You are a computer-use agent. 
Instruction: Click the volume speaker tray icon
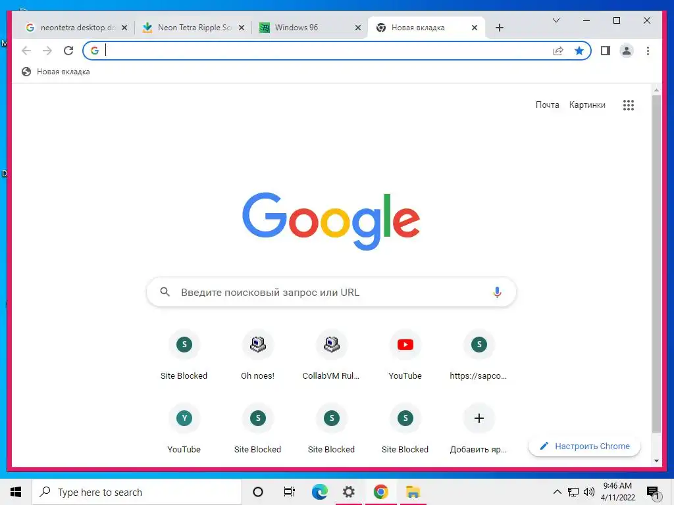pyautogui.click(x=589, y=492)
